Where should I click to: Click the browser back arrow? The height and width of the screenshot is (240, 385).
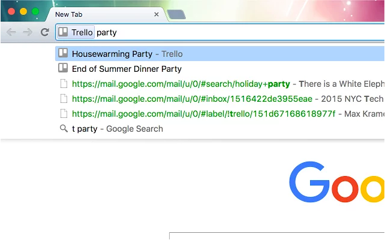pyautogui.click(x=11, y=32)
